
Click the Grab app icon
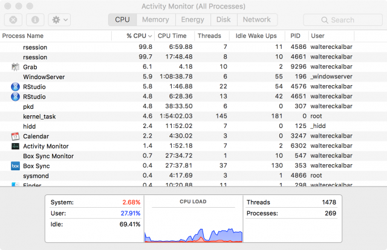(15, 67)
